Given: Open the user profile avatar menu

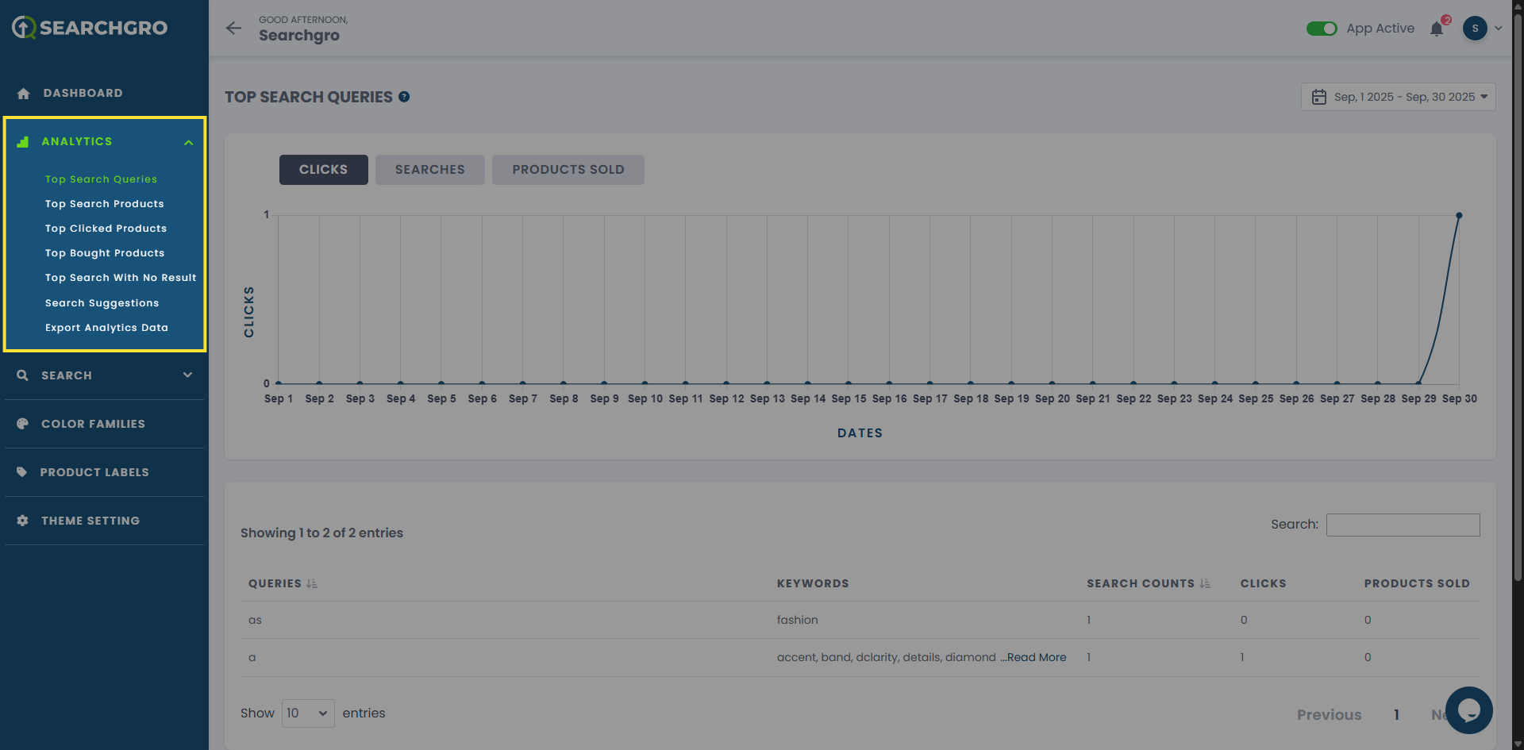Looking at the screenshot, I should click(1475, 29).
